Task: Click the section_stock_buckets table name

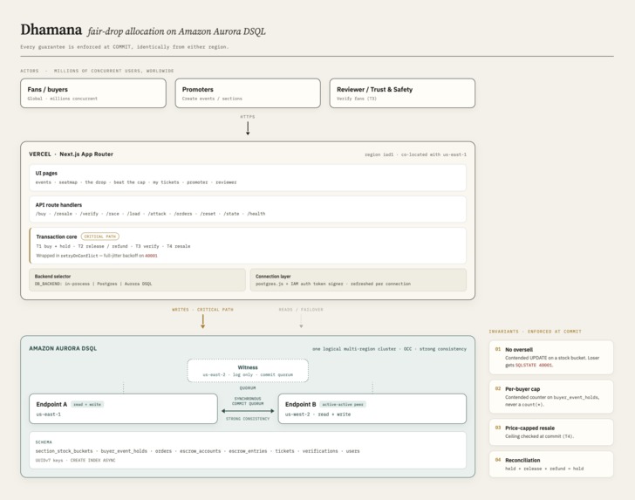Action: [64, 451]
